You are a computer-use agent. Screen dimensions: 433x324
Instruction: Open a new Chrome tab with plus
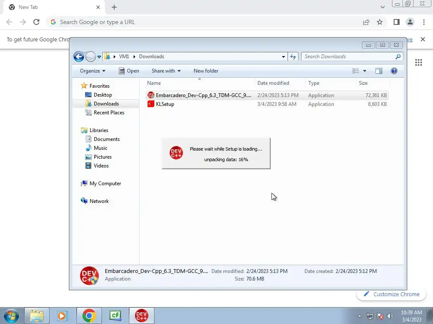click(x=114, y=7)
